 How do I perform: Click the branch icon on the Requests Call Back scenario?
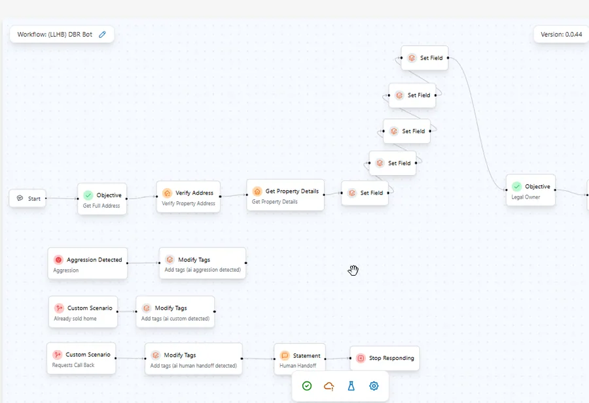coord(57,355)
